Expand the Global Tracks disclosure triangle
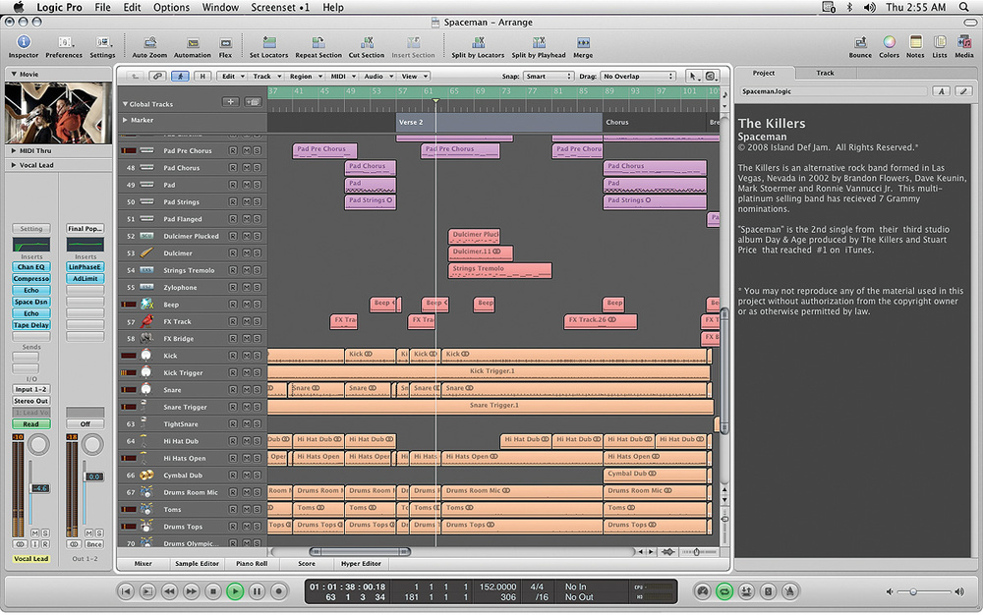The width and height of the screenshot is (983, 615). click(125, 103)
